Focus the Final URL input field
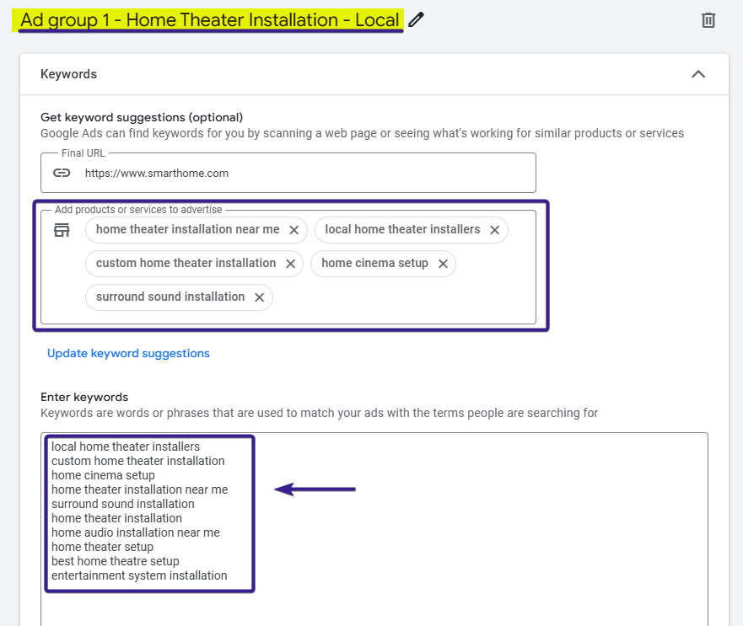Screen dimensions: 743x626 pyautogui.click(x=304, y=173)
